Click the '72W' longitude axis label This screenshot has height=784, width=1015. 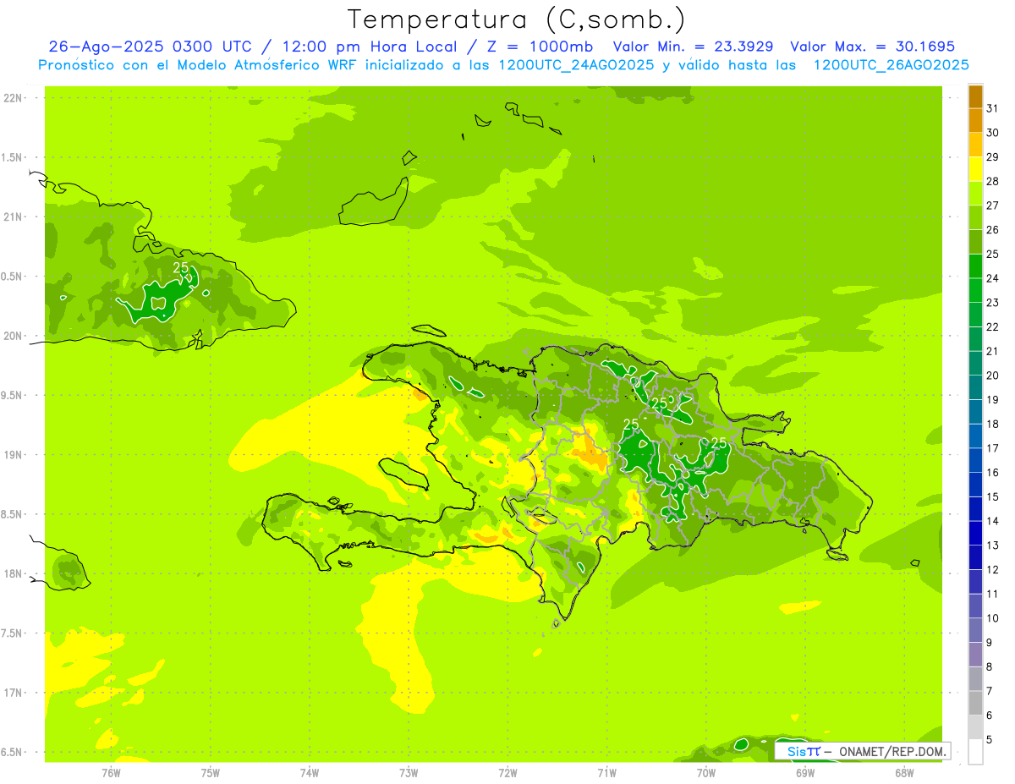tap(507, 772)
